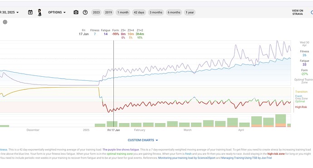The image size is (313, 168).
Task: Open the calendar date picker icon
Action: (30, 12)
